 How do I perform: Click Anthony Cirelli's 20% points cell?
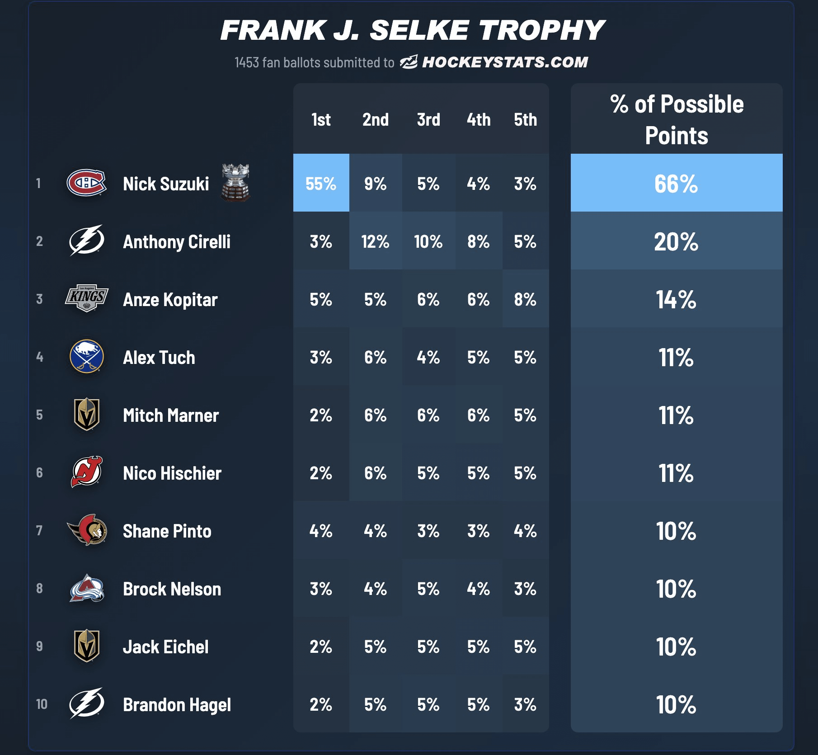tap(676, 241)
